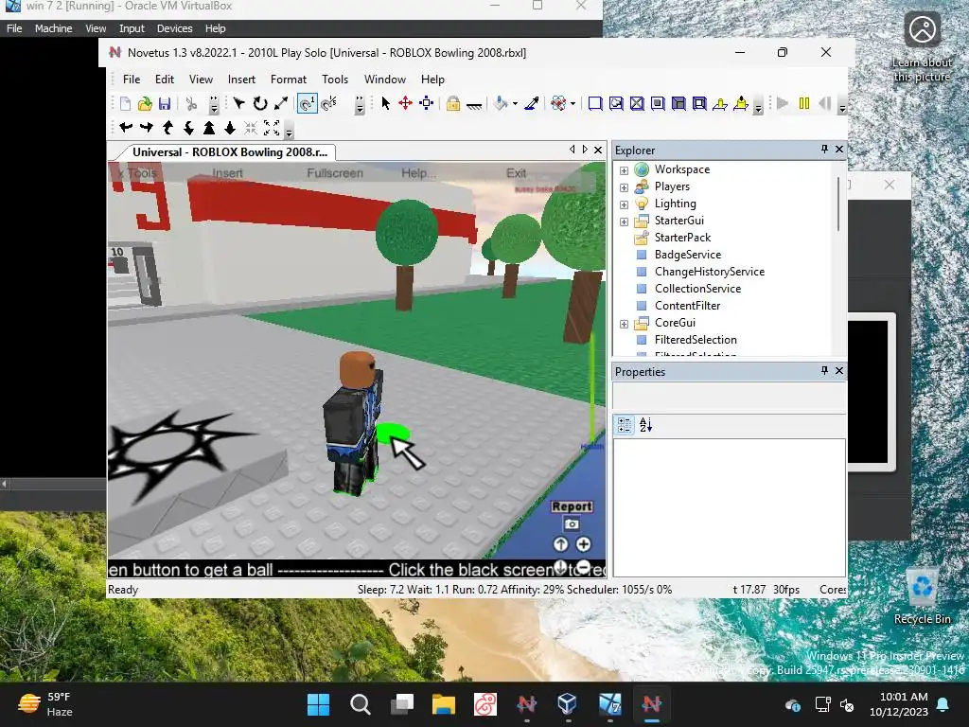
Task: Apply Glue surface tool
Action: pyautogui.click(x=616, y=103)
